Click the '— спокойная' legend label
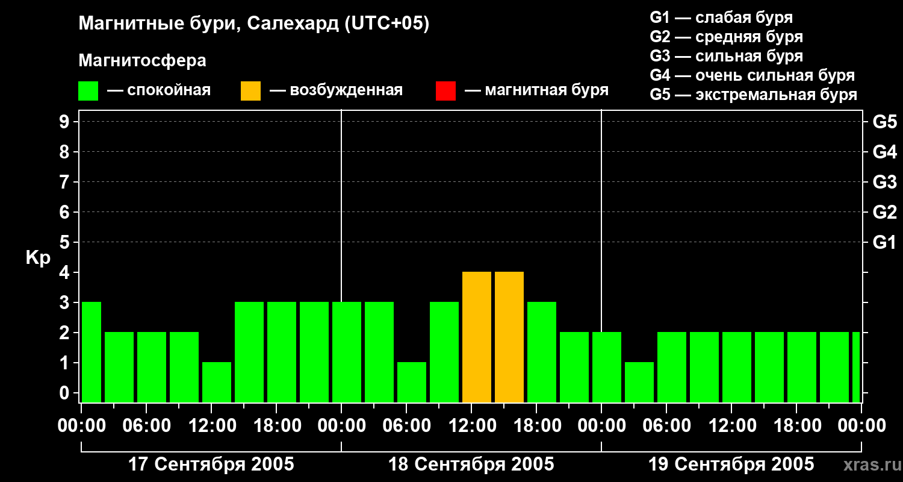Screen dimensions: 903x482 [159, 90]
